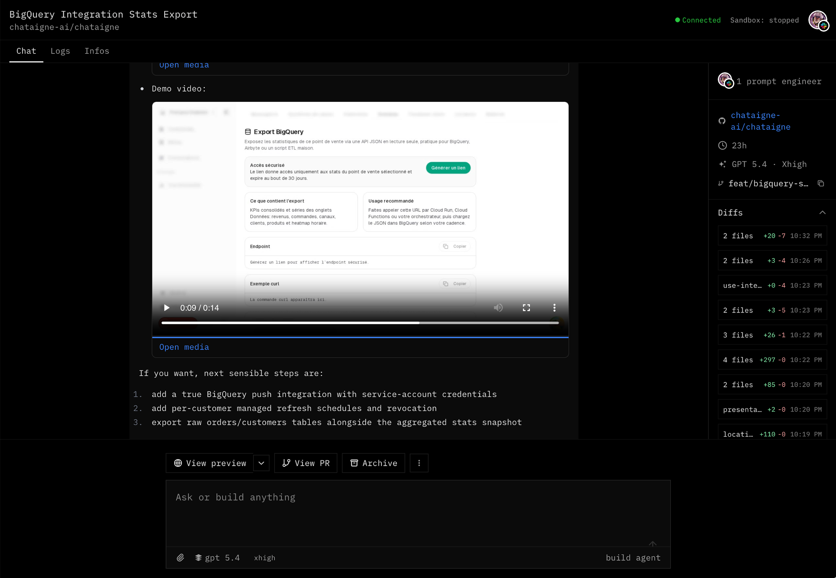Screen dimensions: 836x578
Task: Enter fullscreen on the demo video
Action: (x=526, y=308)
